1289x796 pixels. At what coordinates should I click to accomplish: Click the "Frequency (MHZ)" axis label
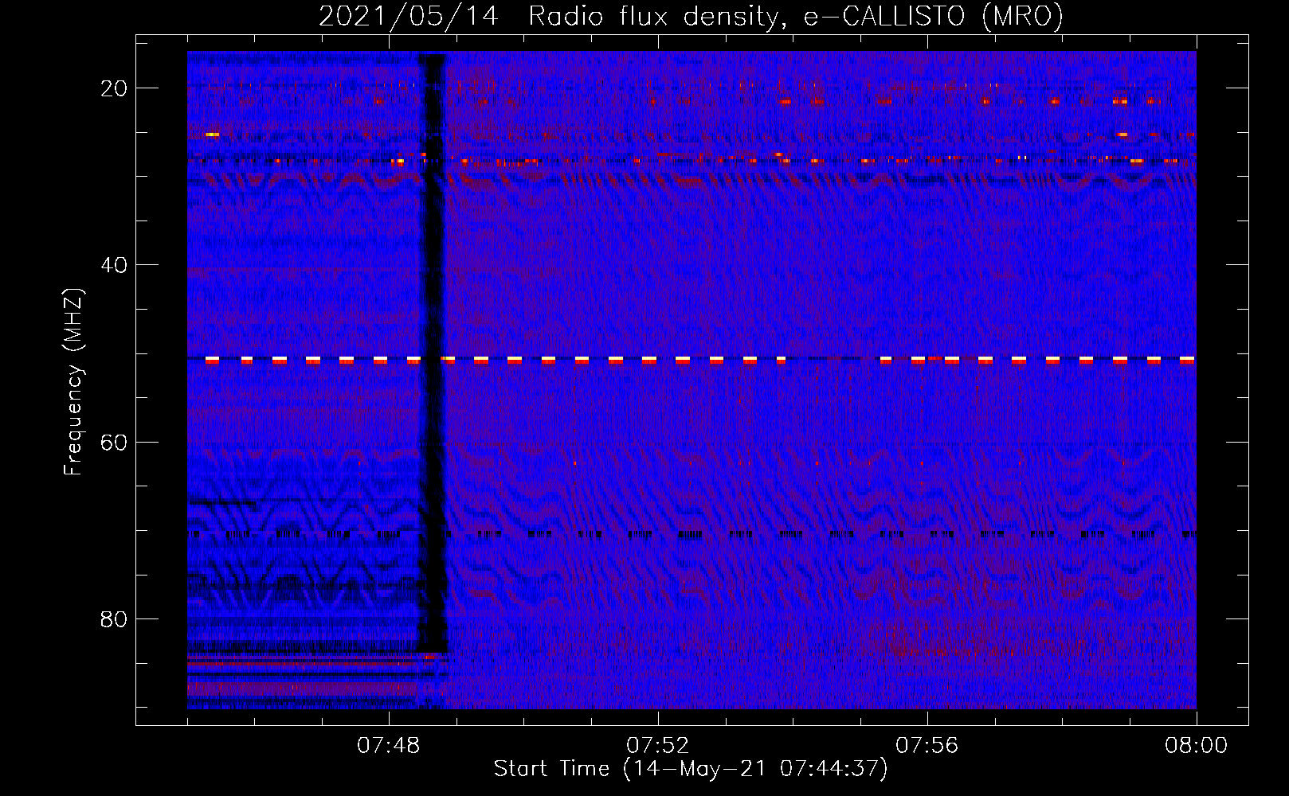(x=73, y=382)
